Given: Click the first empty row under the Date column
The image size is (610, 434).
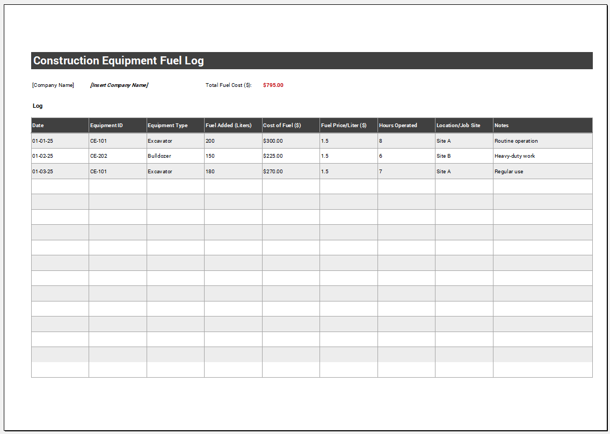Looking at the screenshot, I should pos(59,186).
